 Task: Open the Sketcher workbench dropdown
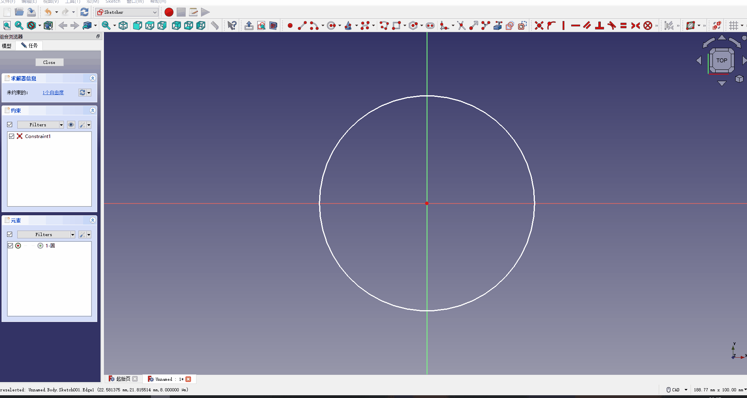(127, 12)
